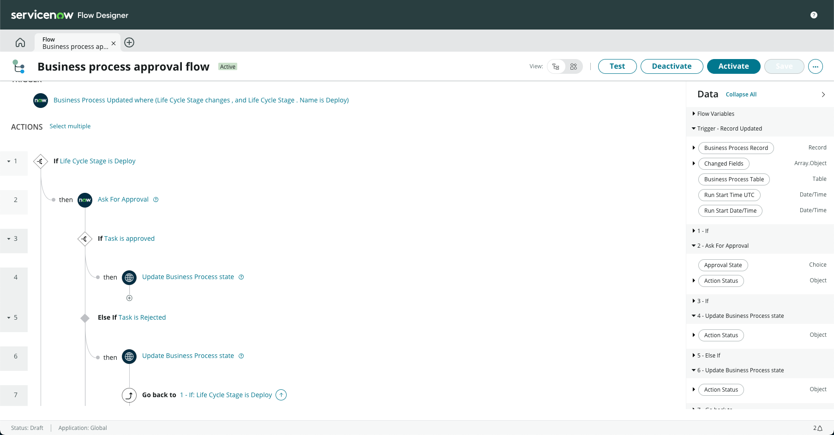Click the Save button

784,66
